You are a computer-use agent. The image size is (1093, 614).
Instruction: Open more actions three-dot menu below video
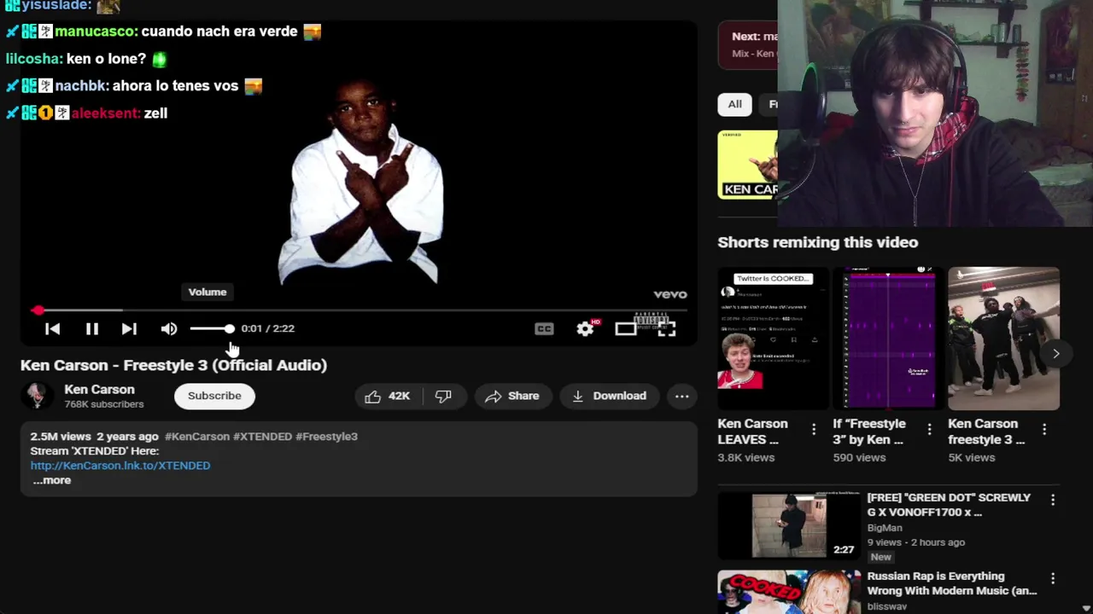point(681,396)
